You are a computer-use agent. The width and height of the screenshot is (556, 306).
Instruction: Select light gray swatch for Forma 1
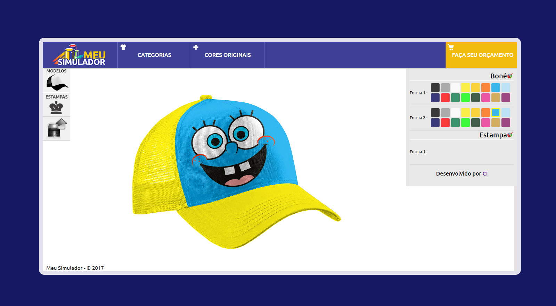[x=445, y=87]
